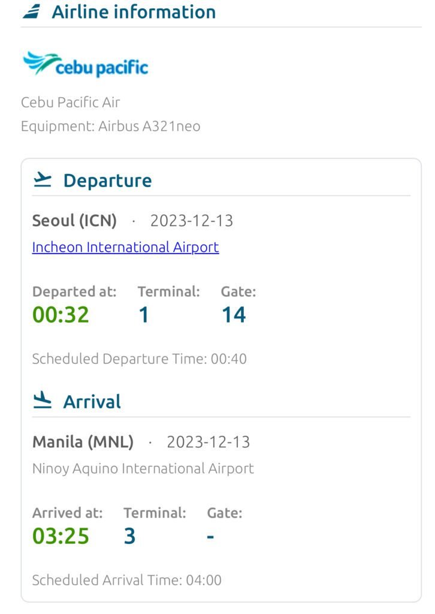Image resolution: width=435 pixels, height=614 pixels.
Task: Click the 03:25 arrived time
Action: (x=61, y=536)
